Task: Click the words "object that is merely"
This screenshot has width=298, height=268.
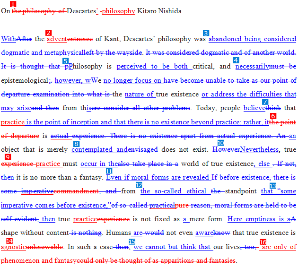Action: click(34, 149)
